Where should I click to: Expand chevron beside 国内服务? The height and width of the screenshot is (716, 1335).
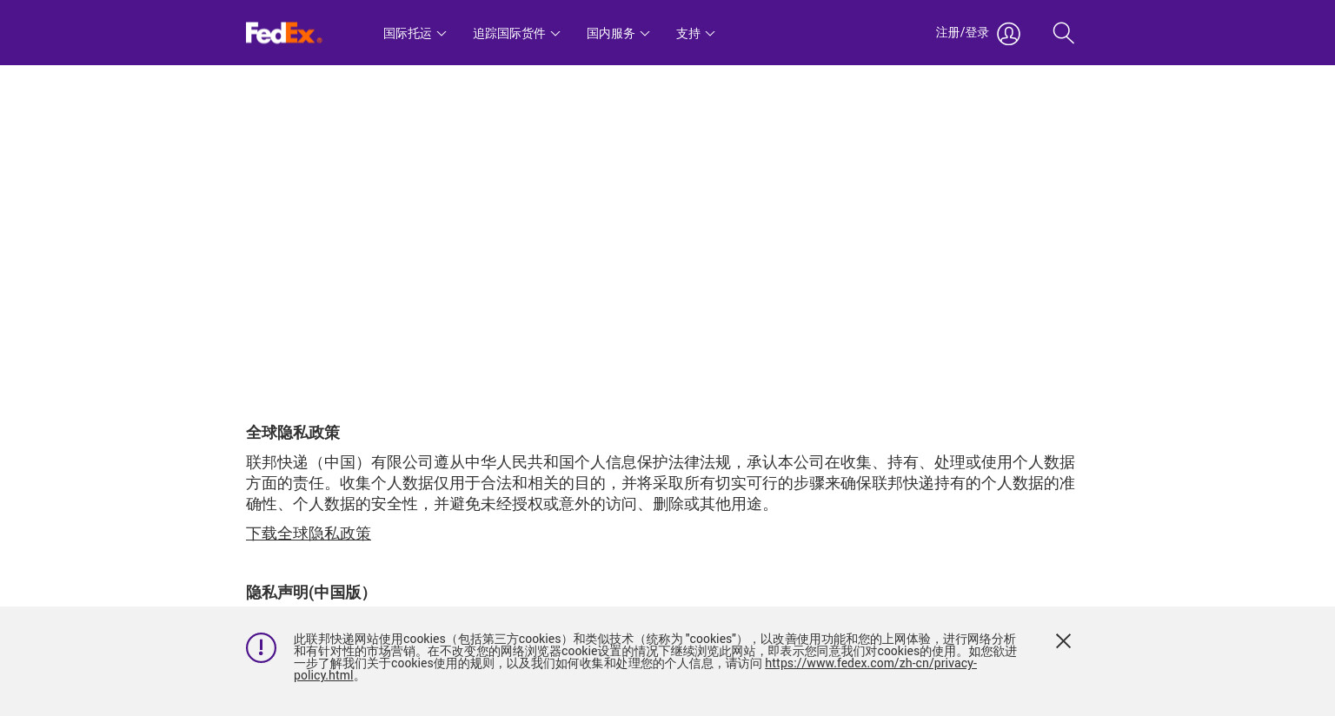point(645,34)
